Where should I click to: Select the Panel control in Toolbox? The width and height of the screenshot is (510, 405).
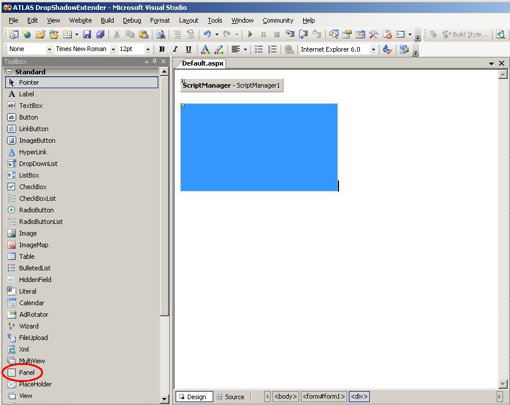tap(27, 373)
